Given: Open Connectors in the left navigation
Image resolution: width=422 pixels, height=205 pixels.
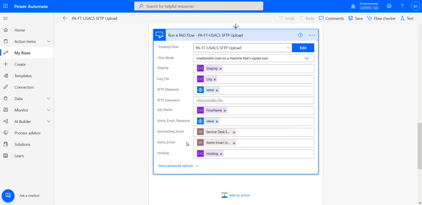Looking at the screenshot, I should click(x=24, y=87).
